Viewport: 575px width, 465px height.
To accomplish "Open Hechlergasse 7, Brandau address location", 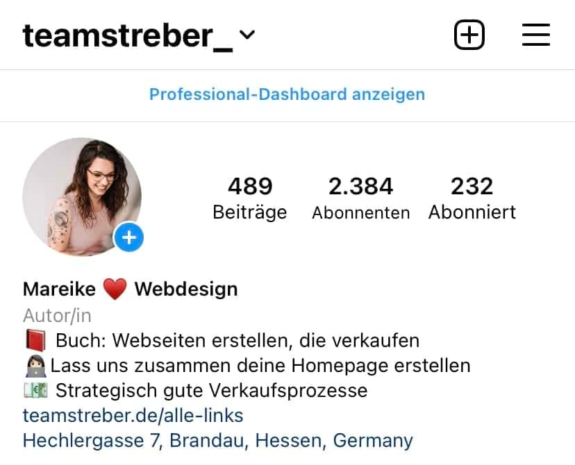I will [218, 441].
